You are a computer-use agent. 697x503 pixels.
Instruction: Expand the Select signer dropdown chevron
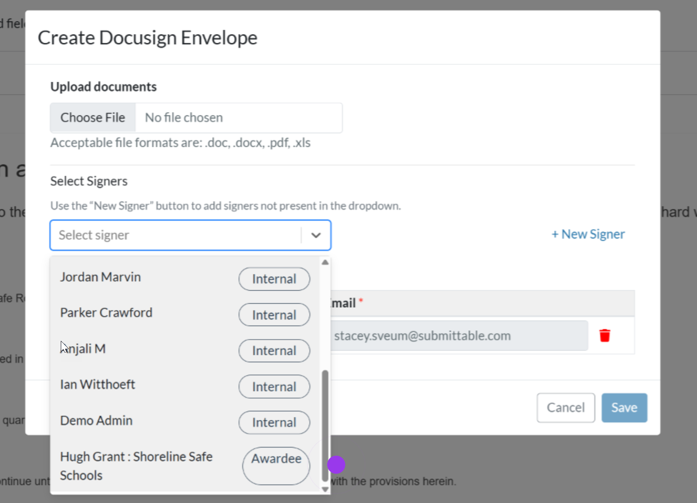(316, 235)
